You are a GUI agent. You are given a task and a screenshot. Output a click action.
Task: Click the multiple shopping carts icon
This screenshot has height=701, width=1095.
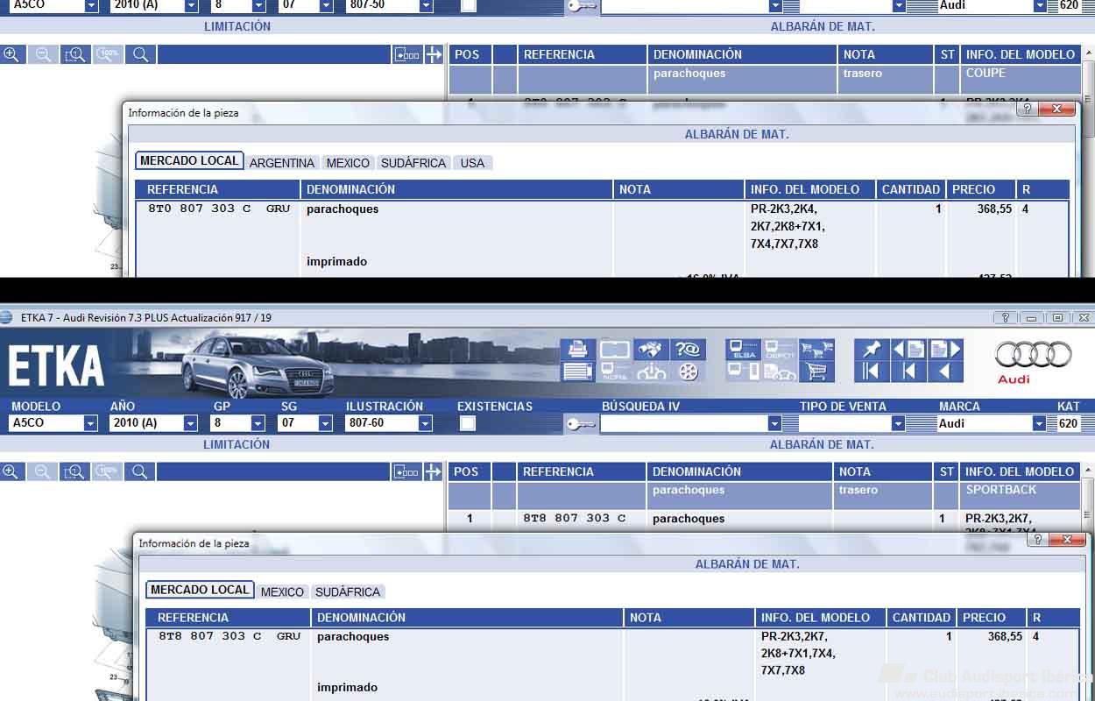click(816, 350)
